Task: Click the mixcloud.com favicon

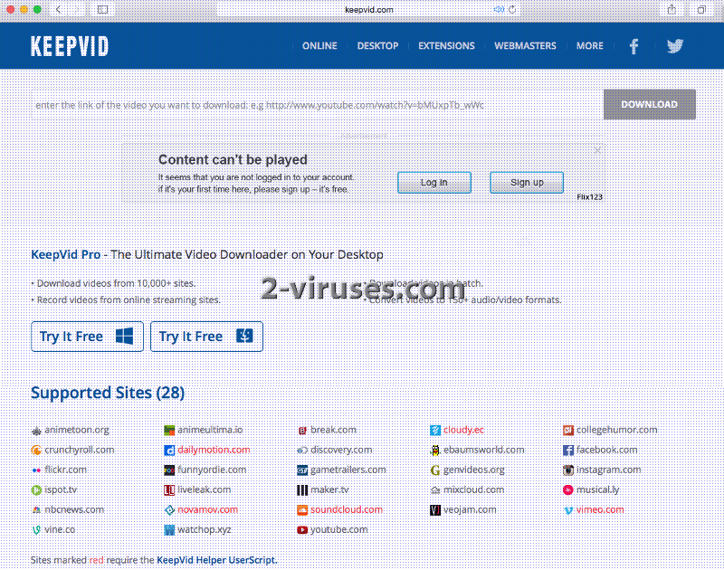Action: (435, 489)
